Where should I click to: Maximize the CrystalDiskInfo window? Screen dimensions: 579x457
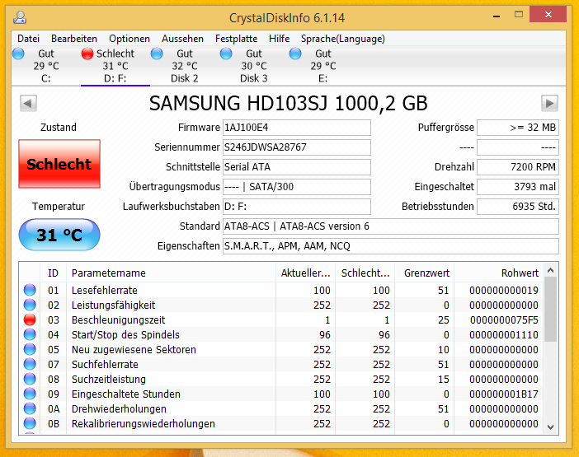click(519, 15)
